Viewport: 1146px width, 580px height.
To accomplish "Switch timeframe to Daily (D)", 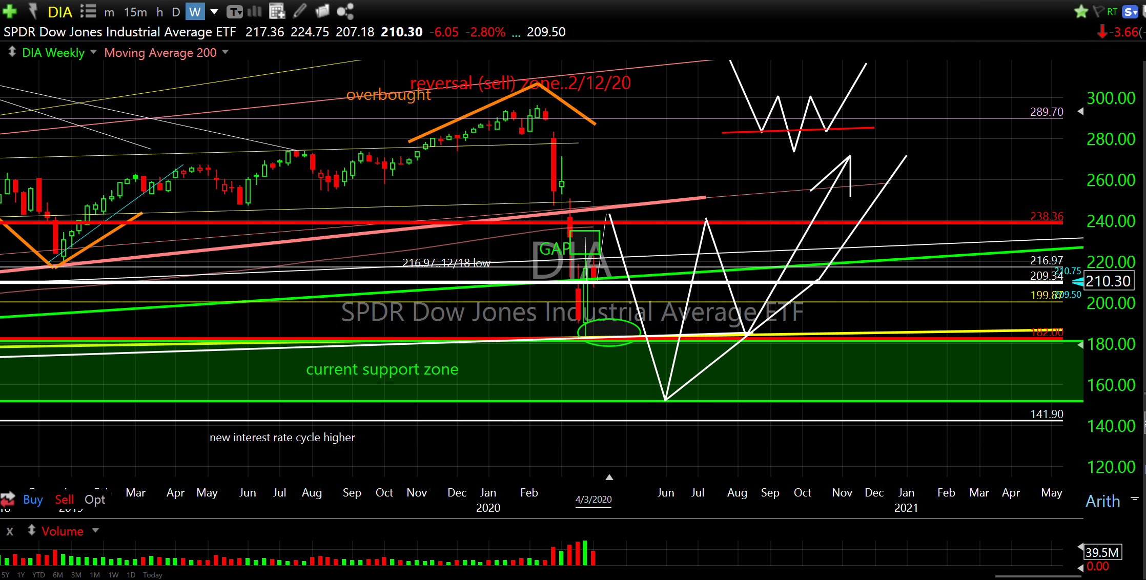I will click(x=176, y=12).
